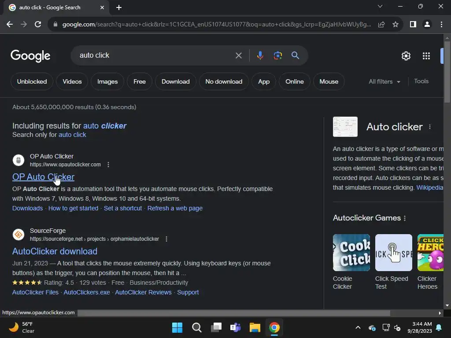Image resolution: width=451 pixels, height=338 pixels.
Task: Click the SourceForge site favicon
Action: [x=18, y=235]
